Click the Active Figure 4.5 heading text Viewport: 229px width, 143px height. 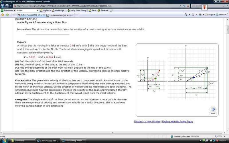coord(42,23)
